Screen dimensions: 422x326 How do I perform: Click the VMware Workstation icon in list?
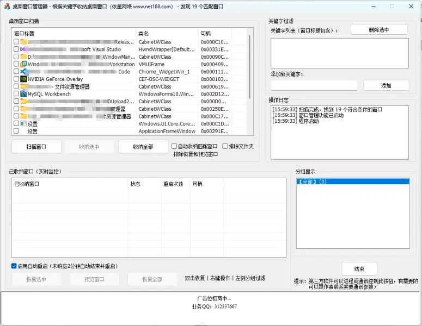23,64
